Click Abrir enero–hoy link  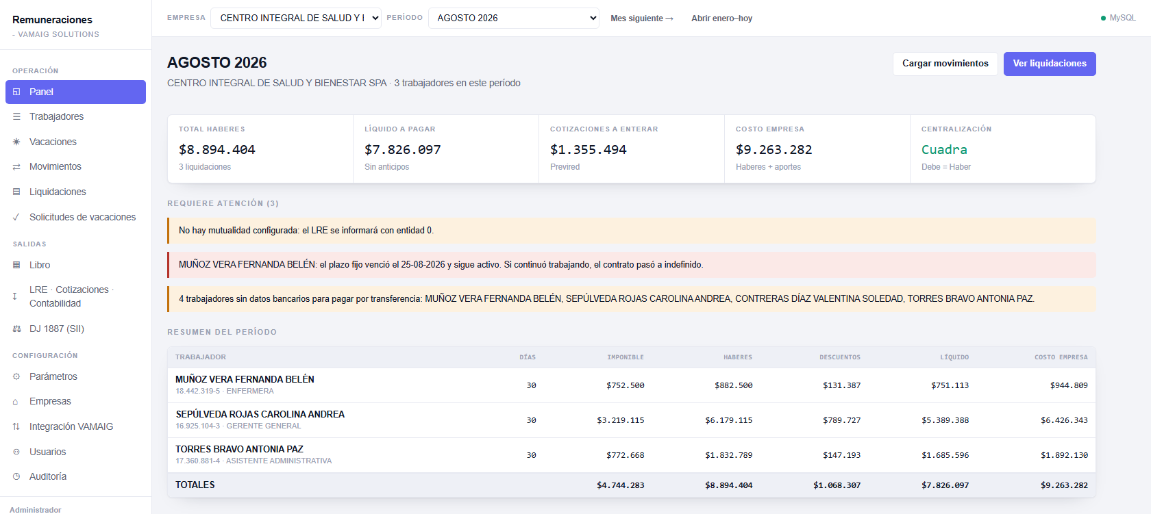click(x=721, y=18)
